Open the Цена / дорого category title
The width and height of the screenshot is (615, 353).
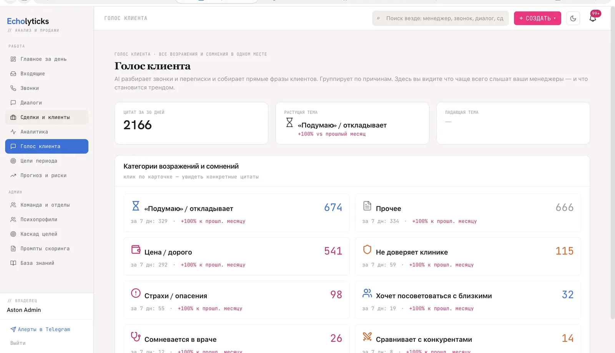(168, 252)
